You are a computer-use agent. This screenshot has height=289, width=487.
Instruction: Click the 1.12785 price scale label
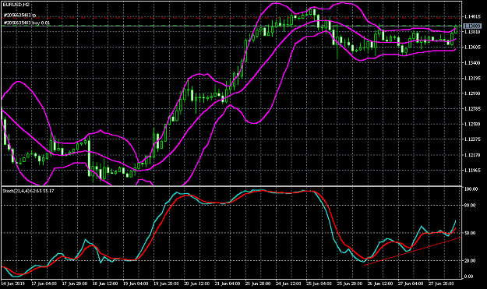(x=473, y=108)
